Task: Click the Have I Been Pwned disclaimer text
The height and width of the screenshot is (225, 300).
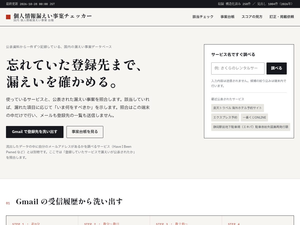Action: click(x=71, y=152)
